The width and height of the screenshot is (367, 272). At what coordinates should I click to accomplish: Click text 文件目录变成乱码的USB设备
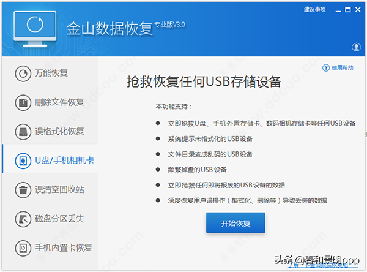(x=210, y=154)
